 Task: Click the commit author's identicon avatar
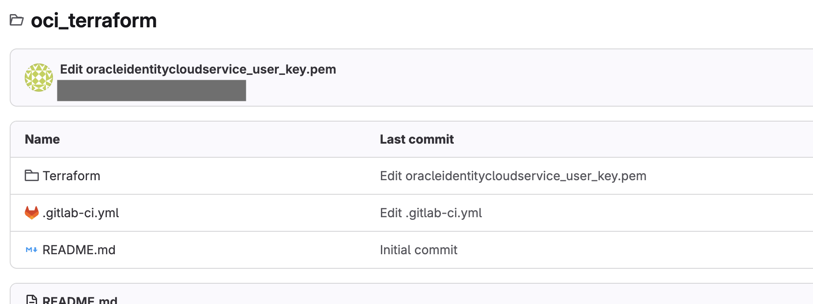39,78
